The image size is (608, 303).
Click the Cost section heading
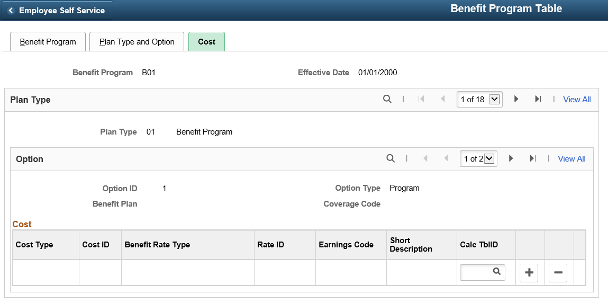[x=22, y=224]
